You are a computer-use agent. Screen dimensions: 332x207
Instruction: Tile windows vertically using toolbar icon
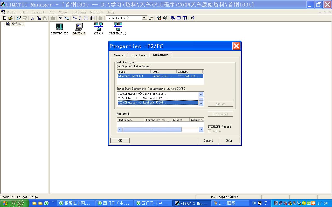tap(185, 18)
